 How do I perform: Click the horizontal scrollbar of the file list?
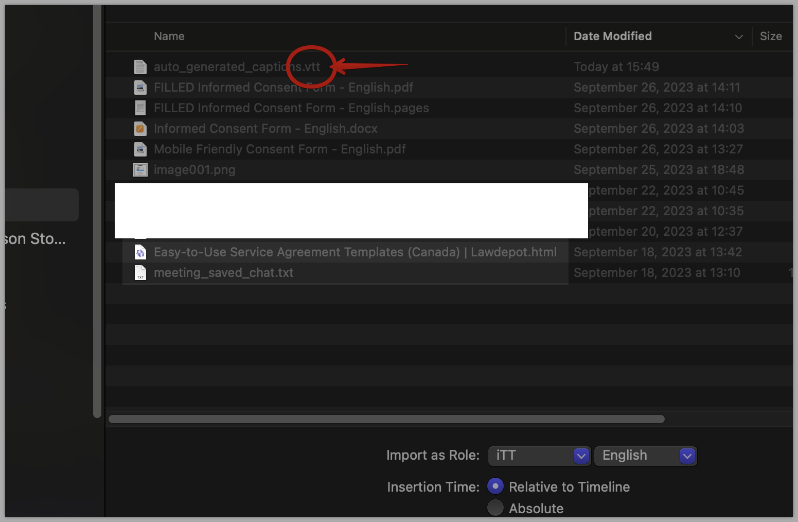point(386,419)
